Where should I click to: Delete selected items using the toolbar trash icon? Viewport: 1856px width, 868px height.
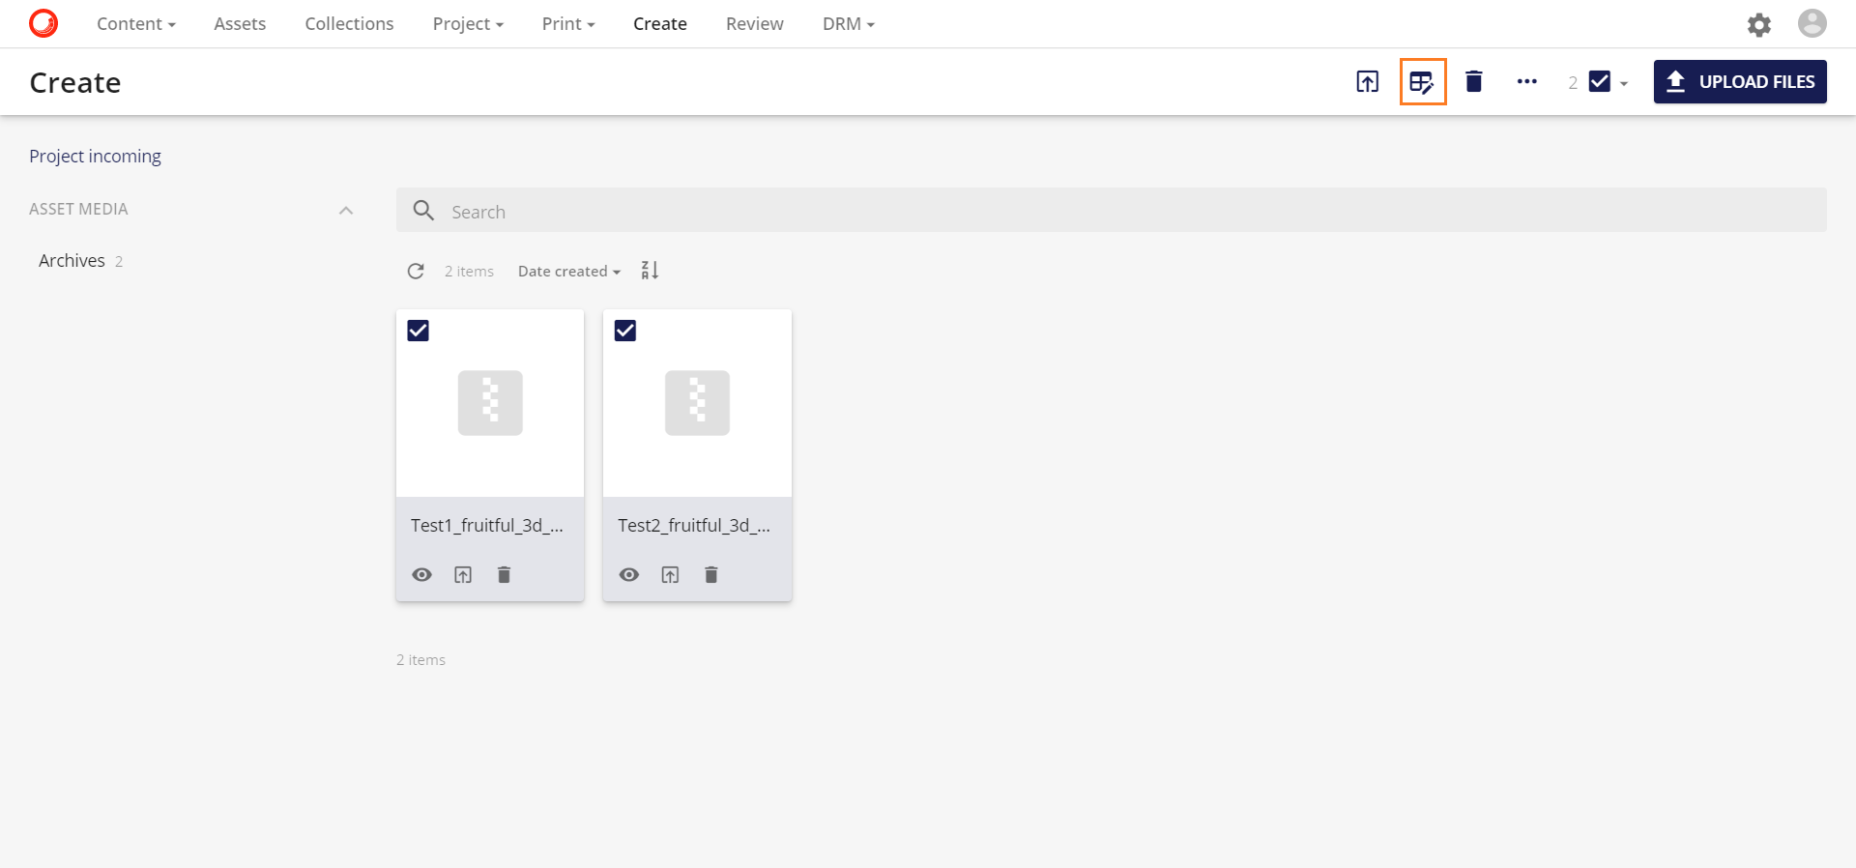[1473, 82]
